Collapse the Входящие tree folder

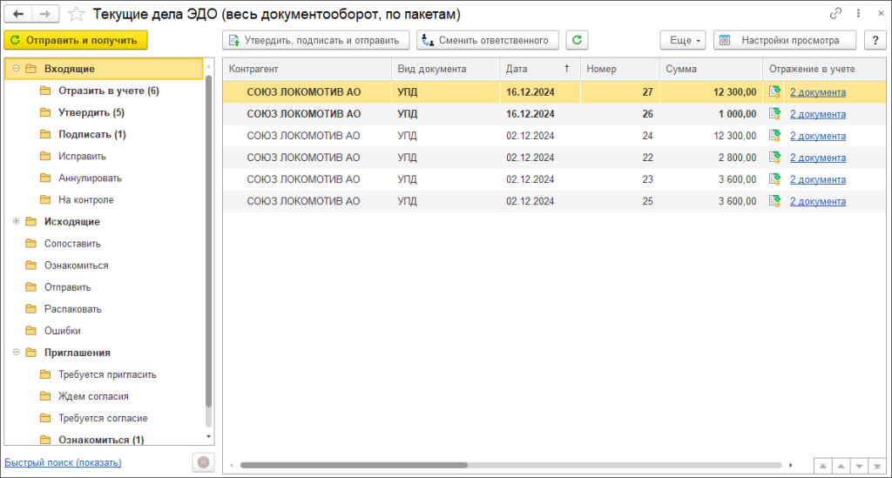pos(17,69)
